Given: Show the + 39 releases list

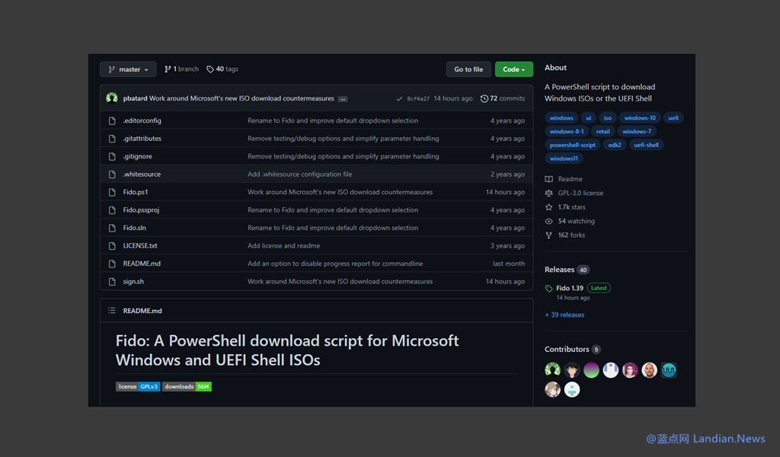Looking at the screenshot, I should [564, 315].
